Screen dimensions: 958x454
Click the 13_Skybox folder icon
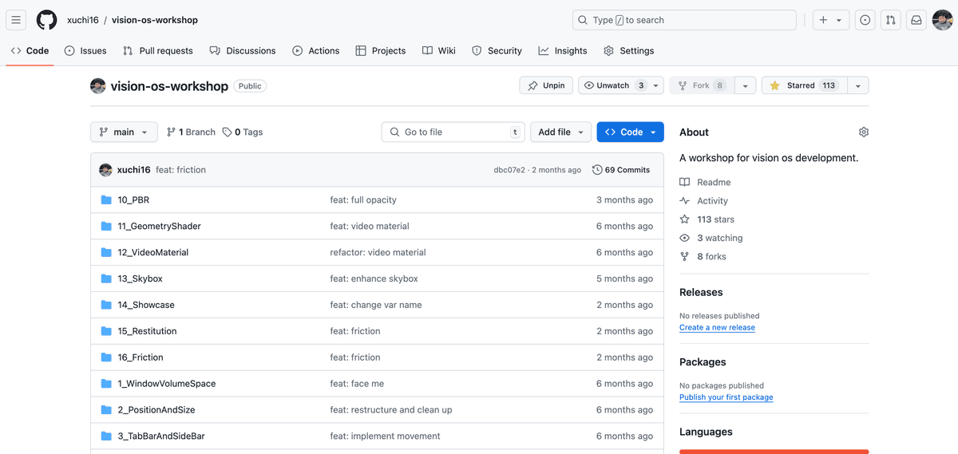106,278
